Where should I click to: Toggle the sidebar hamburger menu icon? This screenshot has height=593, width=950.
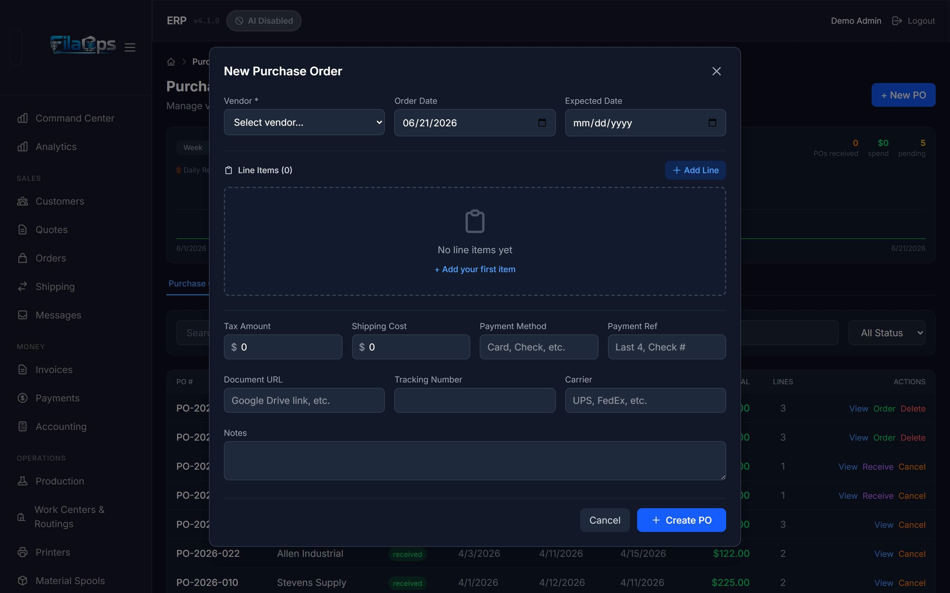pyautogui.click(x=130, y=47)
